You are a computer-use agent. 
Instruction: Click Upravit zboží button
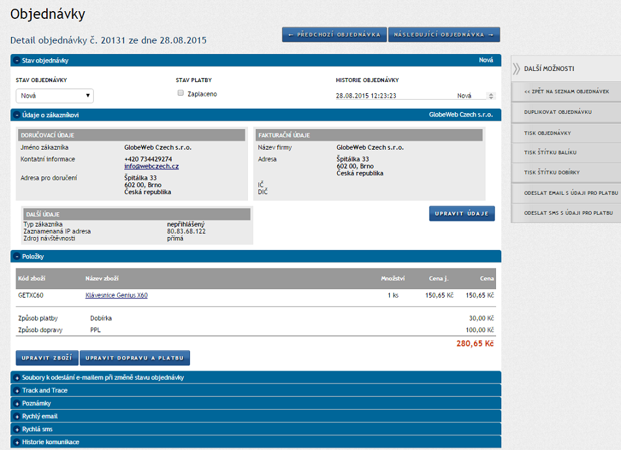point(47,358)
